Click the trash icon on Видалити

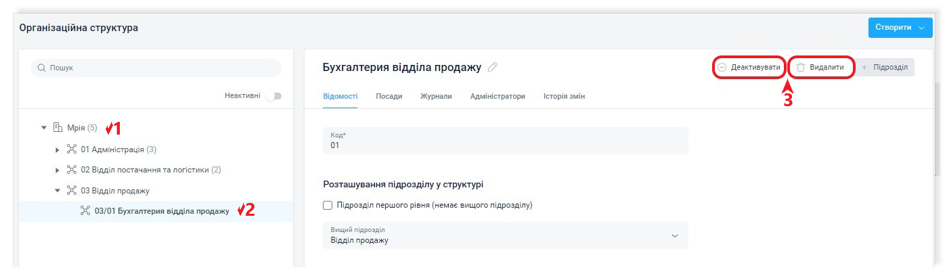(800, 68)
